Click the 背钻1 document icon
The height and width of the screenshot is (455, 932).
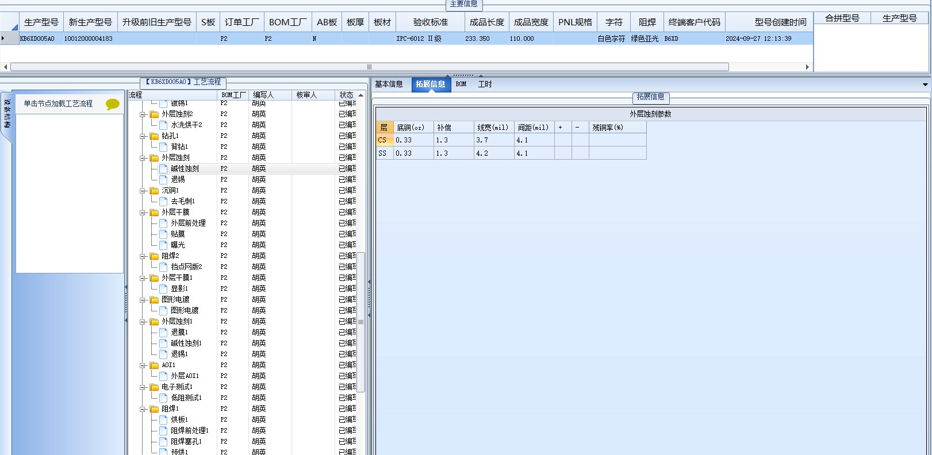[163, 146]
